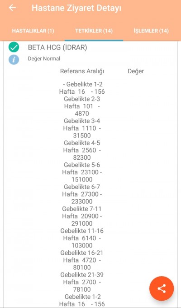
Task: Switch to HASTALIKLAR (1) tab
Action: point(33,31)
